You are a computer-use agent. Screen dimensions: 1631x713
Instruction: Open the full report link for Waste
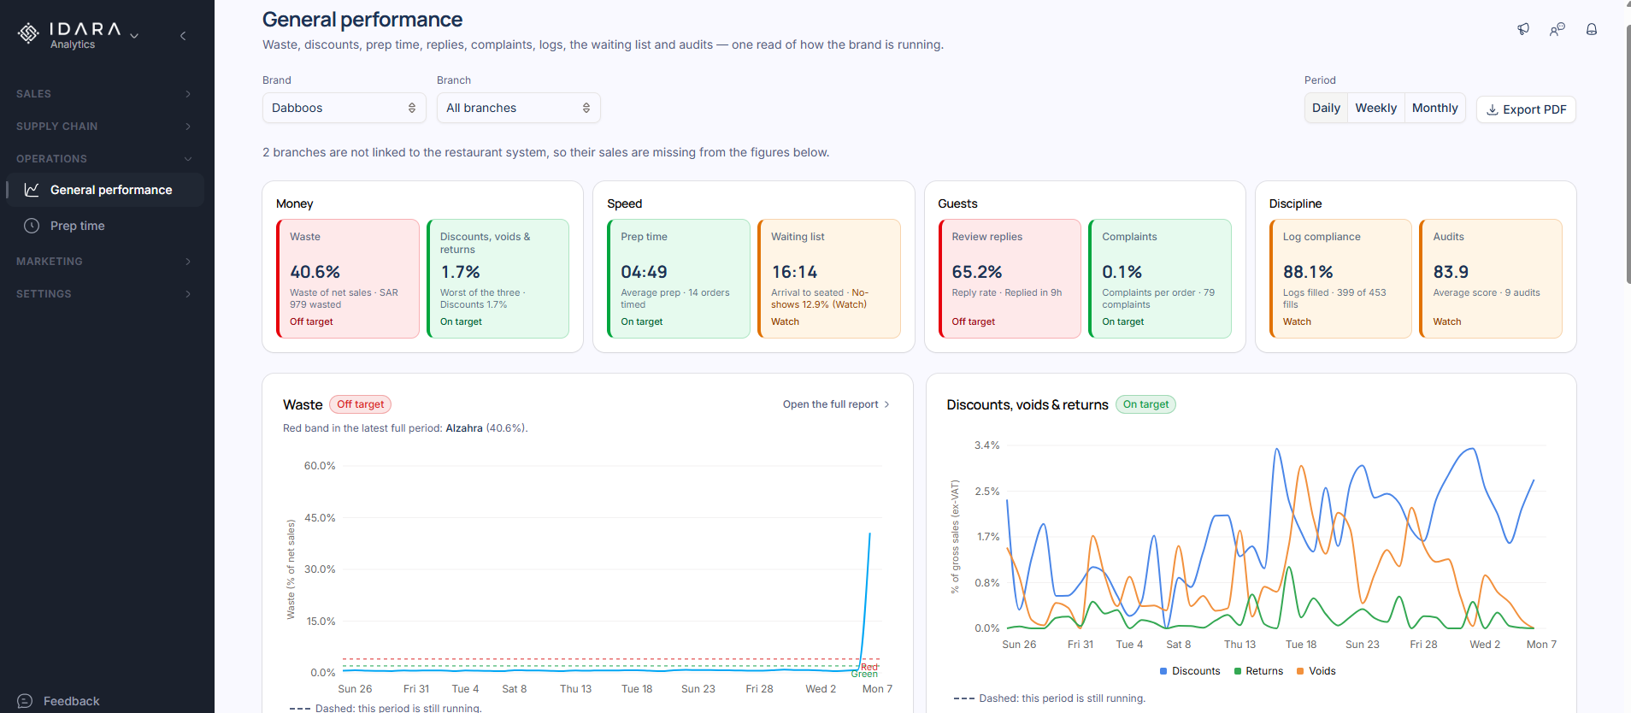click(x=836, y=404)
